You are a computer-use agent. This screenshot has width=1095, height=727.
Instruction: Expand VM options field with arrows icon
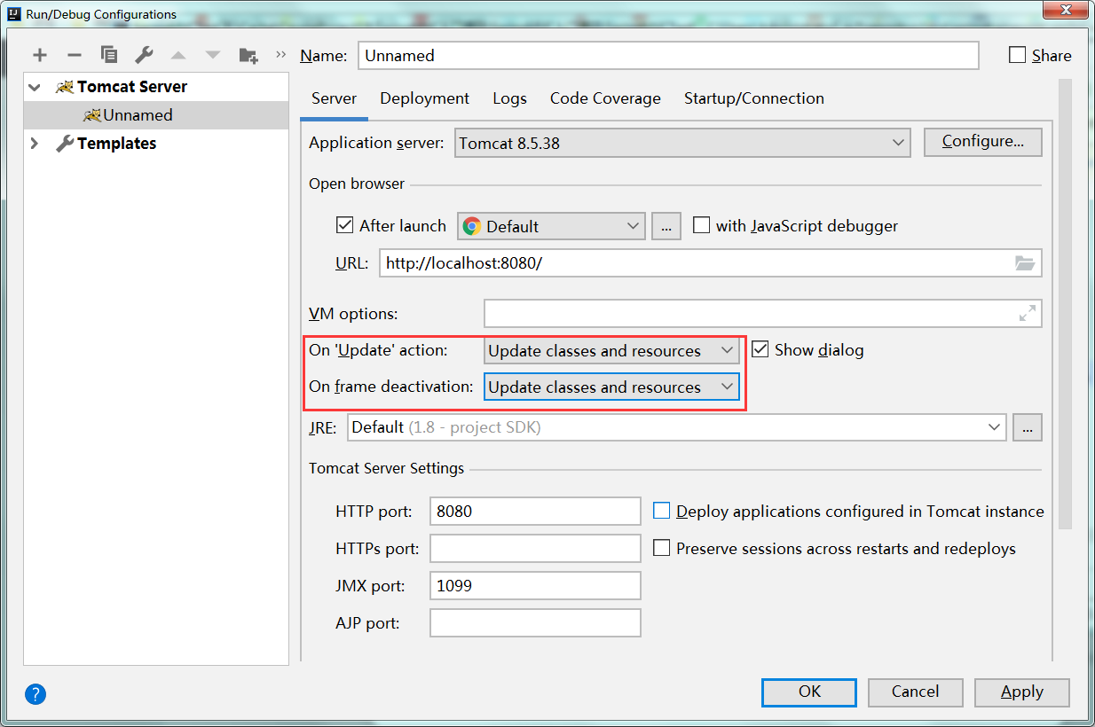tap(1028, 313)
